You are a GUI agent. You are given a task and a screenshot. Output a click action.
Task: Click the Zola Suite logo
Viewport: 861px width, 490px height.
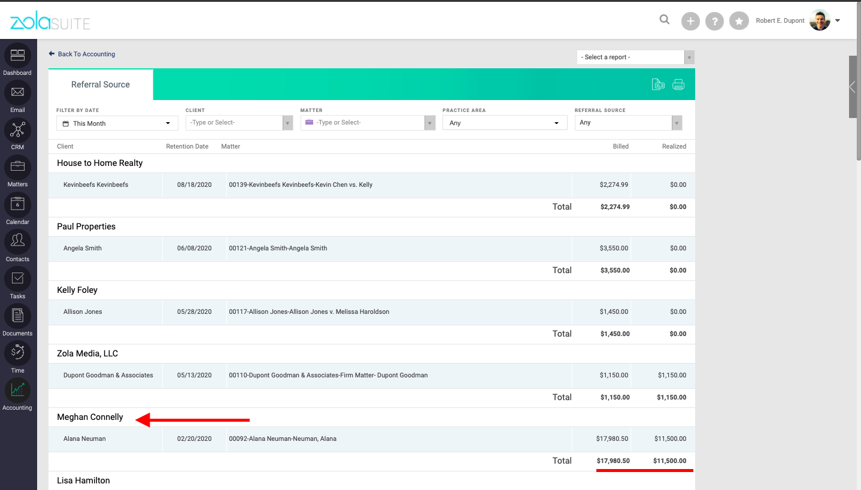(x=50, y=22)
